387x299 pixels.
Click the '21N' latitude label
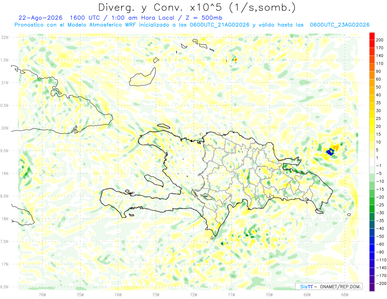5,83
